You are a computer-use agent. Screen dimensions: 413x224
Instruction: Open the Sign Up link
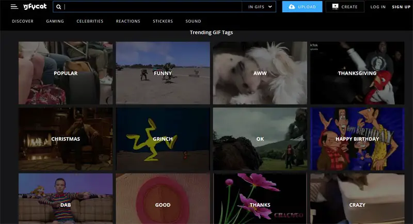pyautogui.click(x=401, y=7)
